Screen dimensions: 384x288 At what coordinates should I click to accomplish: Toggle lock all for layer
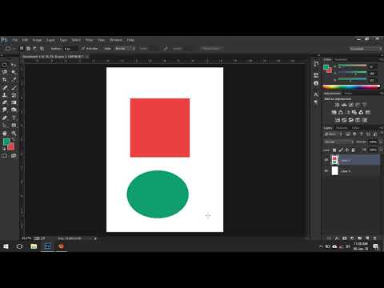tap(353, 150)
